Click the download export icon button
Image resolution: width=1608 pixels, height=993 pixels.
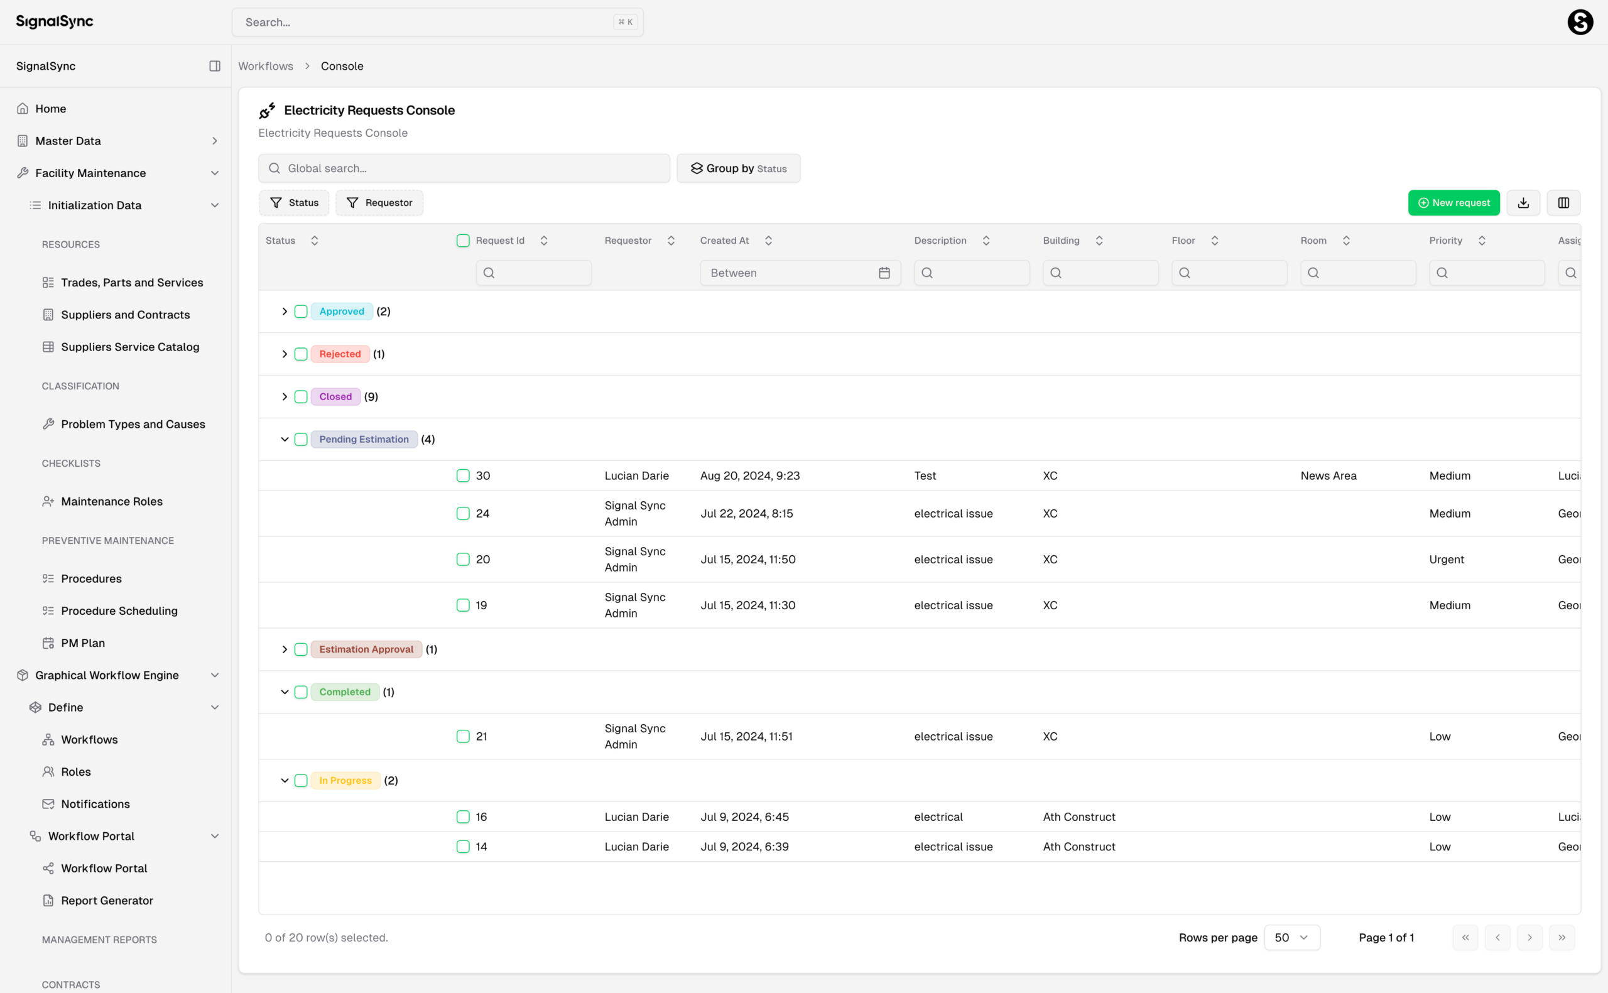click(x=1523, y=203)
